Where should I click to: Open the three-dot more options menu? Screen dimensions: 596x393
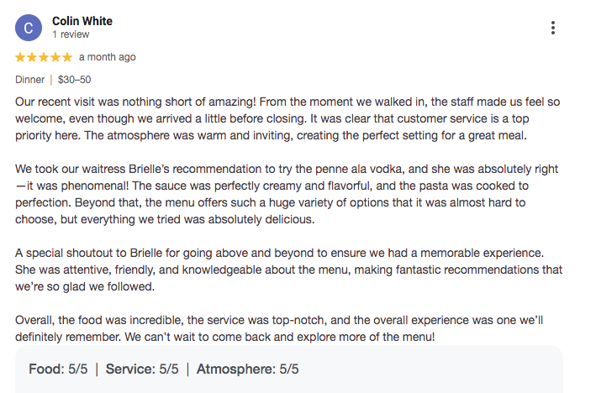click(x=552, y=28)
